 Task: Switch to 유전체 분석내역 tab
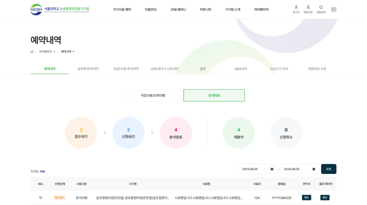point(88,69)
